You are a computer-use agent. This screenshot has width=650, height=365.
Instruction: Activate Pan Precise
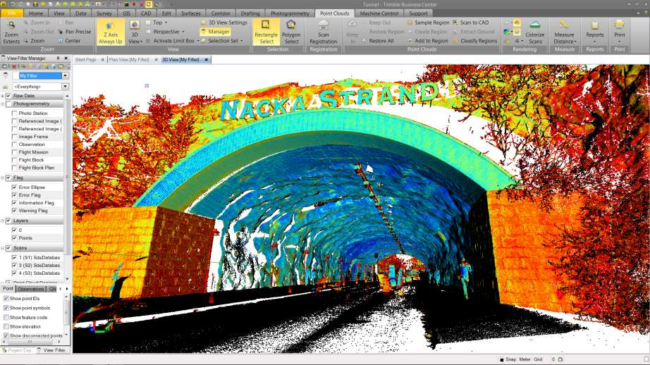tap(75, 32)
